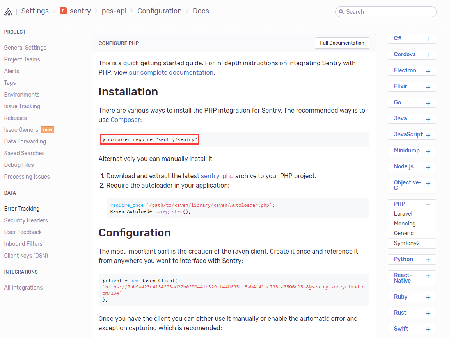This screenshot has width=451, height=338.
Task: Click the search magnifier icon
Action: tap(341, 12)
